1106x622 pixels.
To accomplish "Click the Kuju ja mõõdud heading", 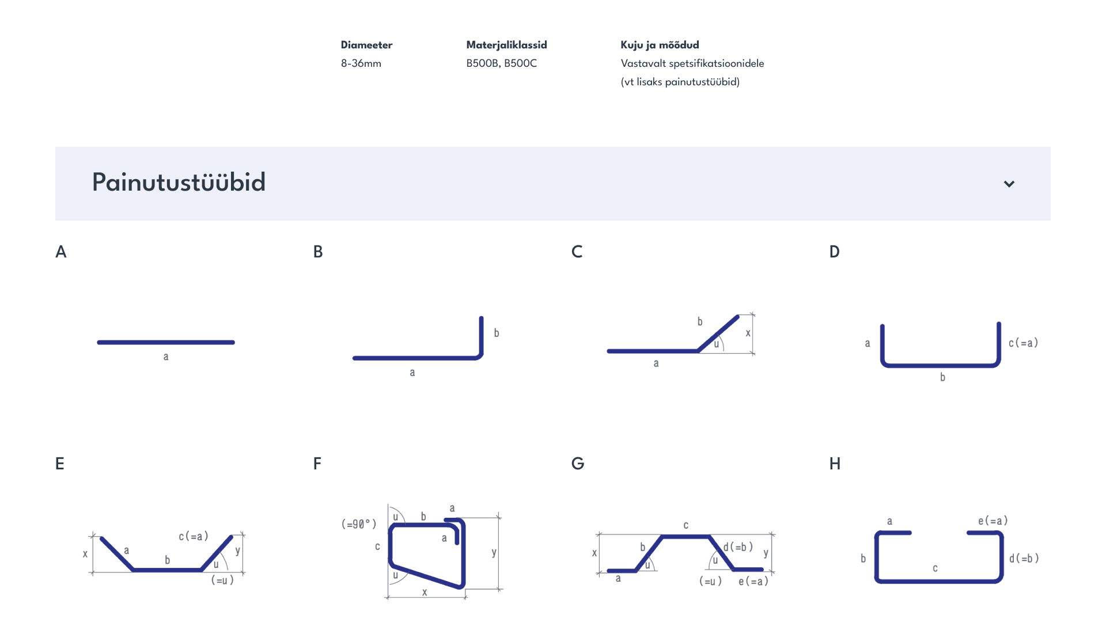I will point(660,45).
